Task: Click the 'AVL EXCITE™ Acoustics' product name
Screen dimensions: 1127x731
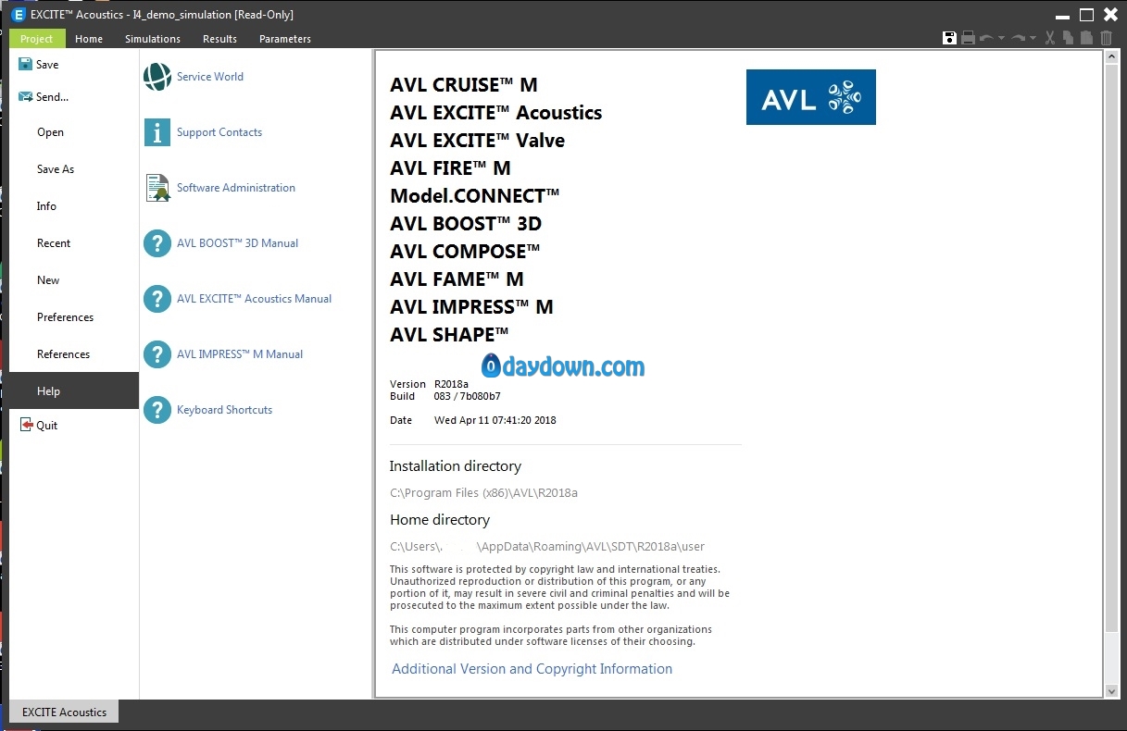Action: (x=496, y=113)
